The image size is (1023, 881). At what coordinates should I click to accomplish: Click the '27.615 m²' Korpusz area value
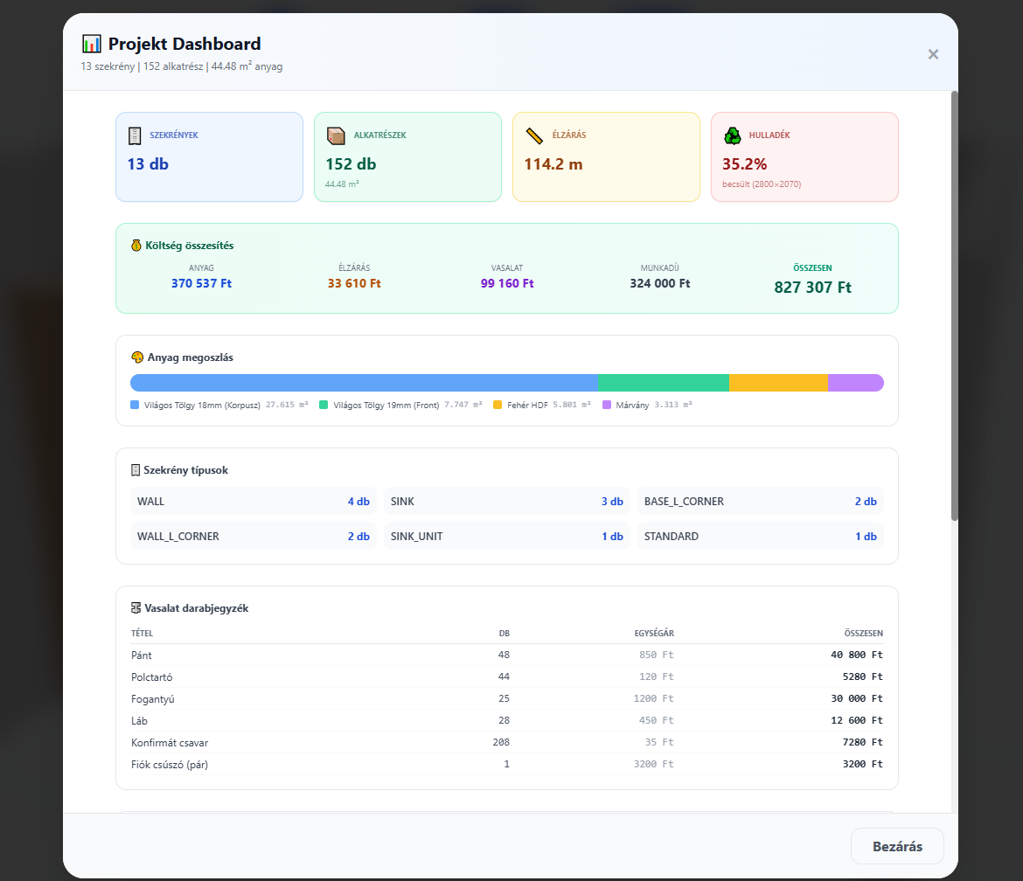(x=287, y=405)
